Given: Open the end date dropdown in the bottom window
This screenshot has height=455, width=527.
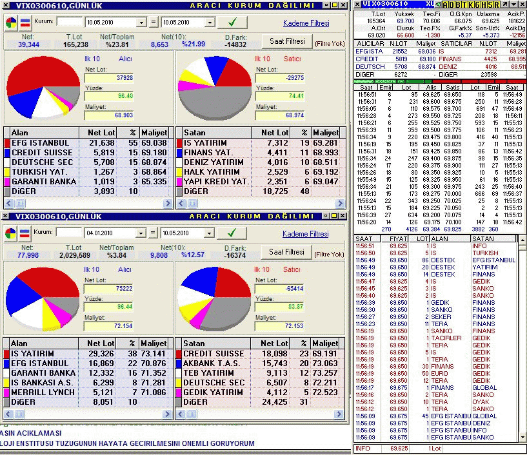Looking at the screenshot, I should pyautogui.click(x=210, y=233).
